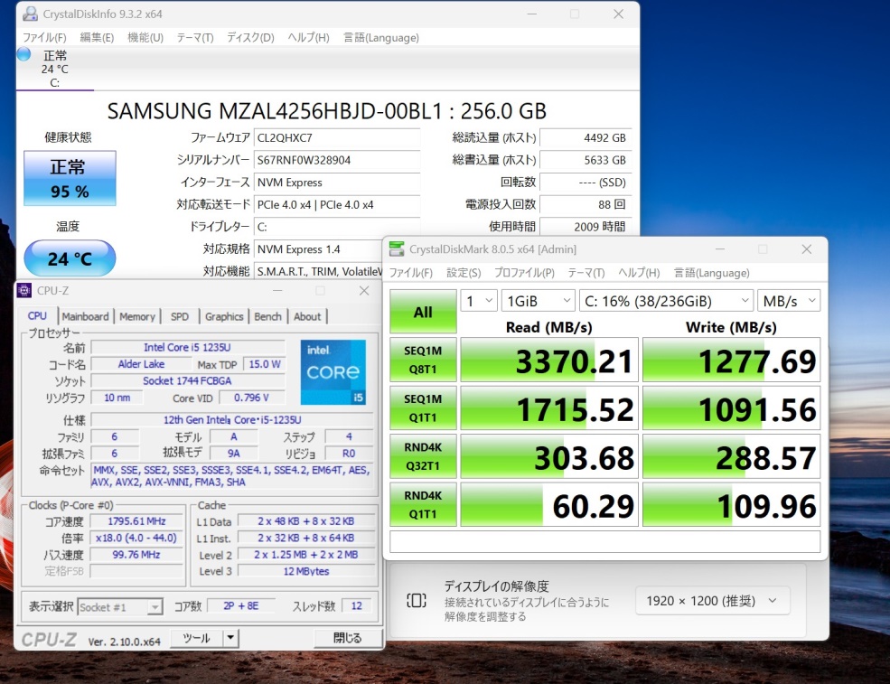This screenshot has height=684, width=890.
Task: Click the CPU-Z app icon in title bar
Action: point(23,291)
